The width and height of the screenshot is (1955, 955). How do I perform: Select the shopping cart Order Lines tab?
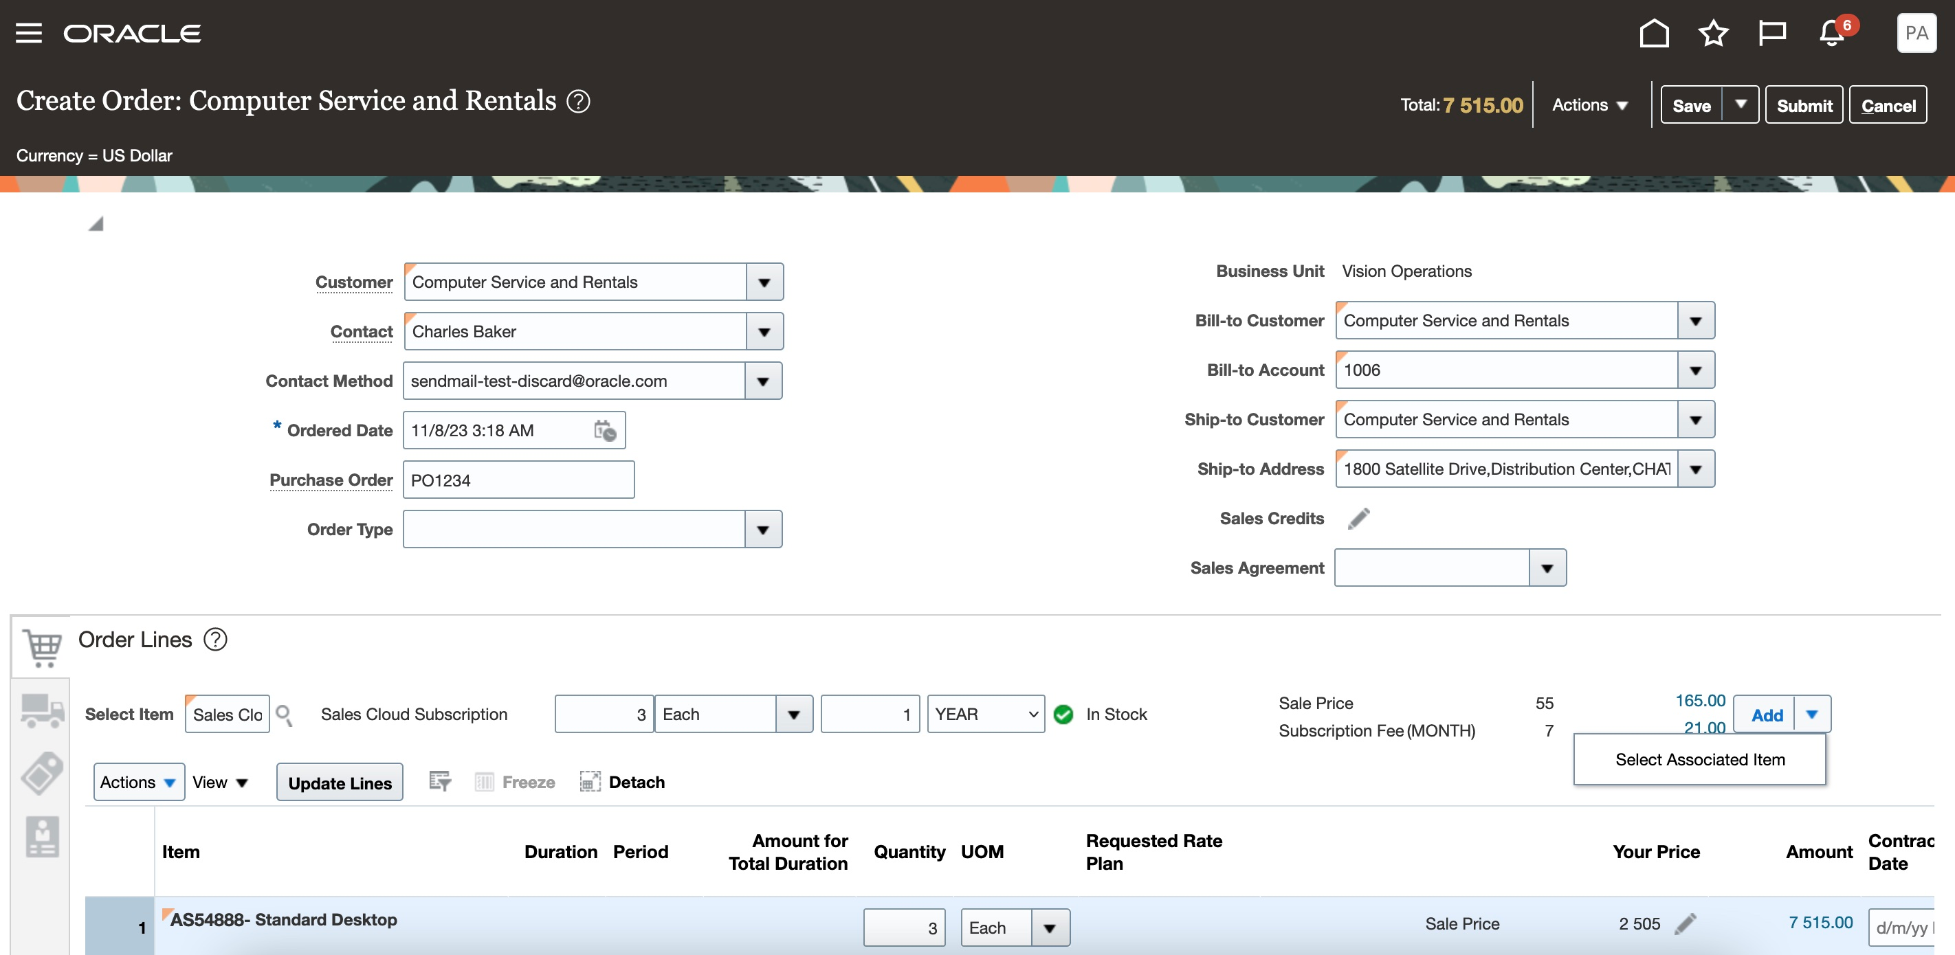[x=42, y=647]
